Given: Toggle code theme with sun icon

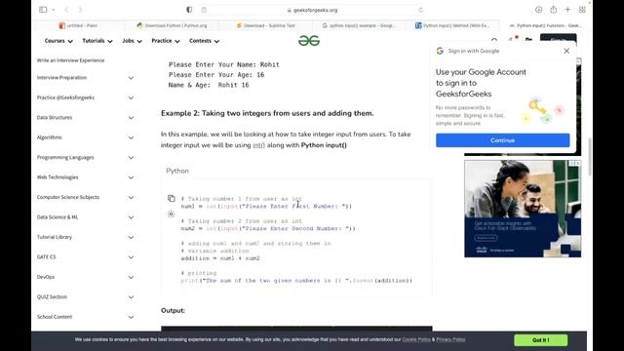Looking at the screenshot, I should point(172,214).
